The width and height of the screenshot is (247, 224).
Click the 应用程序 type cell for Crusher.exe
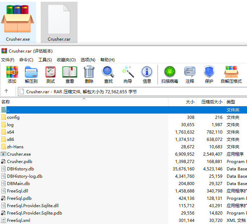[x=235, y=154]
